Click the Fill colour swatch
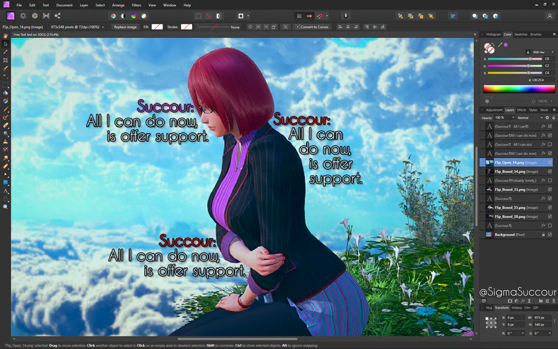The image size is (558, 349). coord(157,27)
